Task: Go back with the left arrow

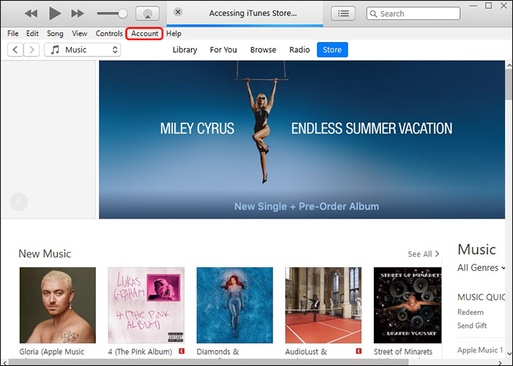Action: click(15, 50)
